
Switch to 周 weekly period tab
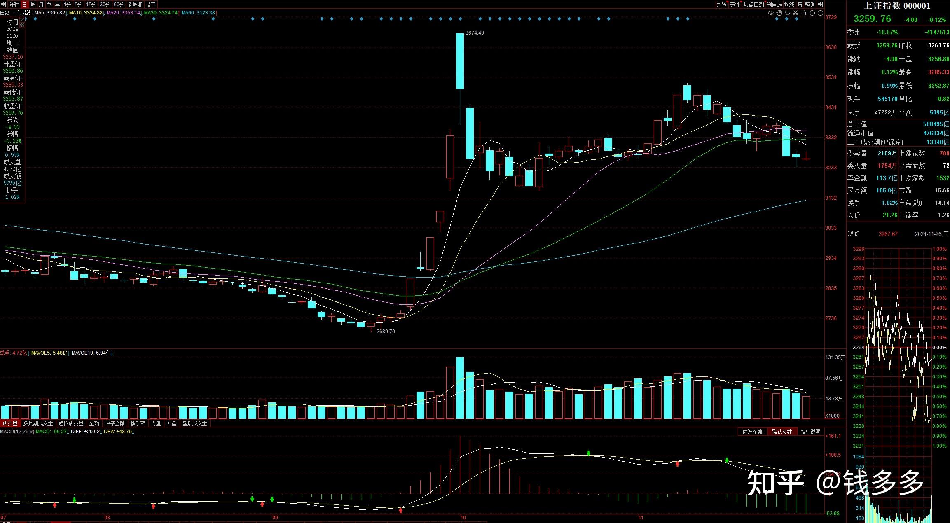pyautogui.click(x=33, y=5)
